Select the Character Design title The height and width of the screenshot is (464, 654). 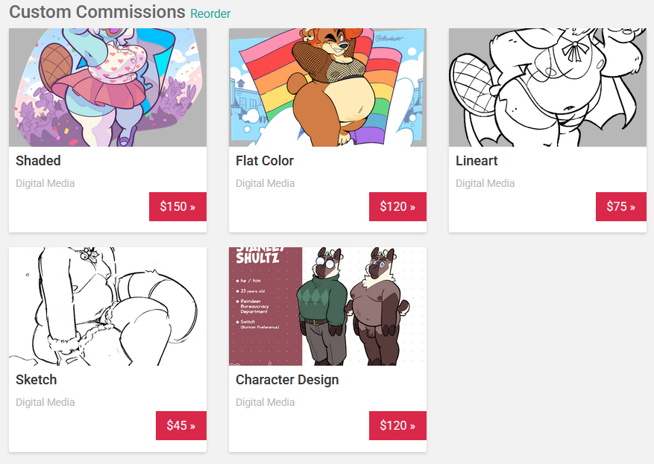click(x=287, y=380)
